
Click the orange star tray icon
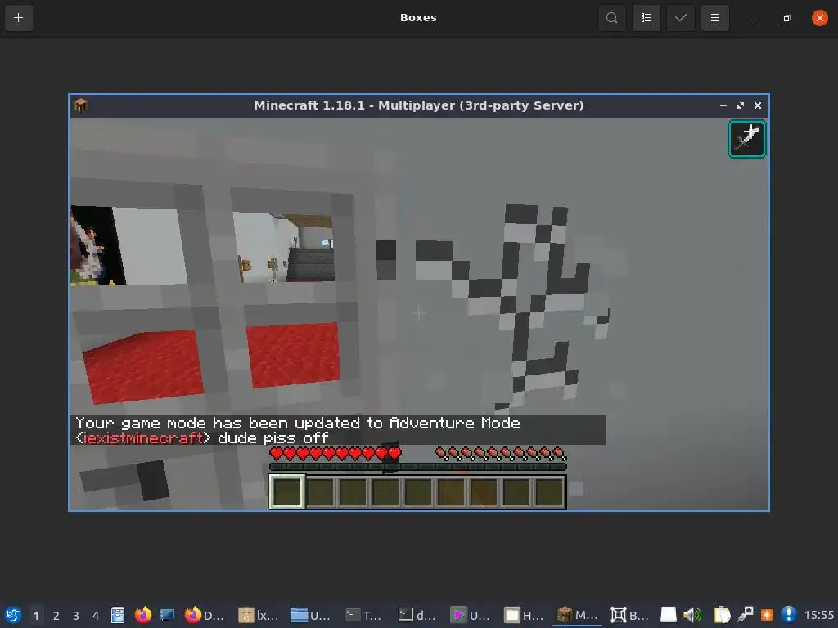[767, 615]
